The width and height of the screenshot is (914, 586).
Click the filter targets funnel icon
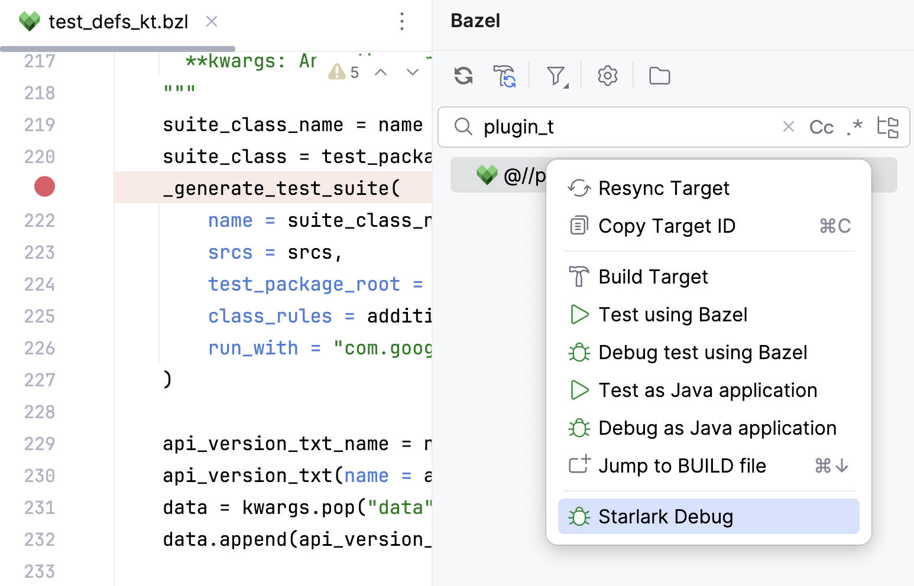tap(554, 76)
